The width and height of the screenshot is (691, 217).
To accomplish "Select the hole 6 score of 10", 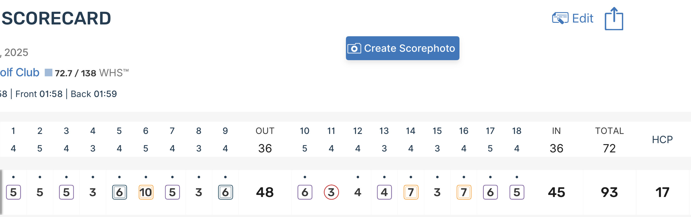I will click(x=146, y=192).
